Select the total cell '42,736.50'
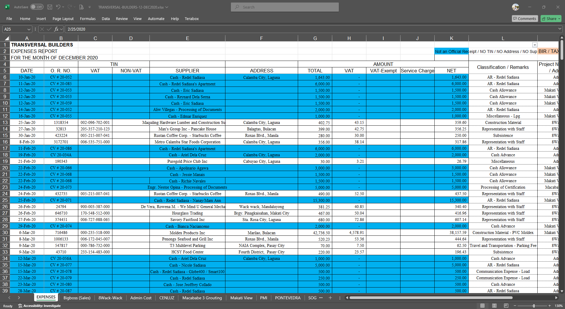This screenshot has width=565, height=309. (x=315, y=232)
